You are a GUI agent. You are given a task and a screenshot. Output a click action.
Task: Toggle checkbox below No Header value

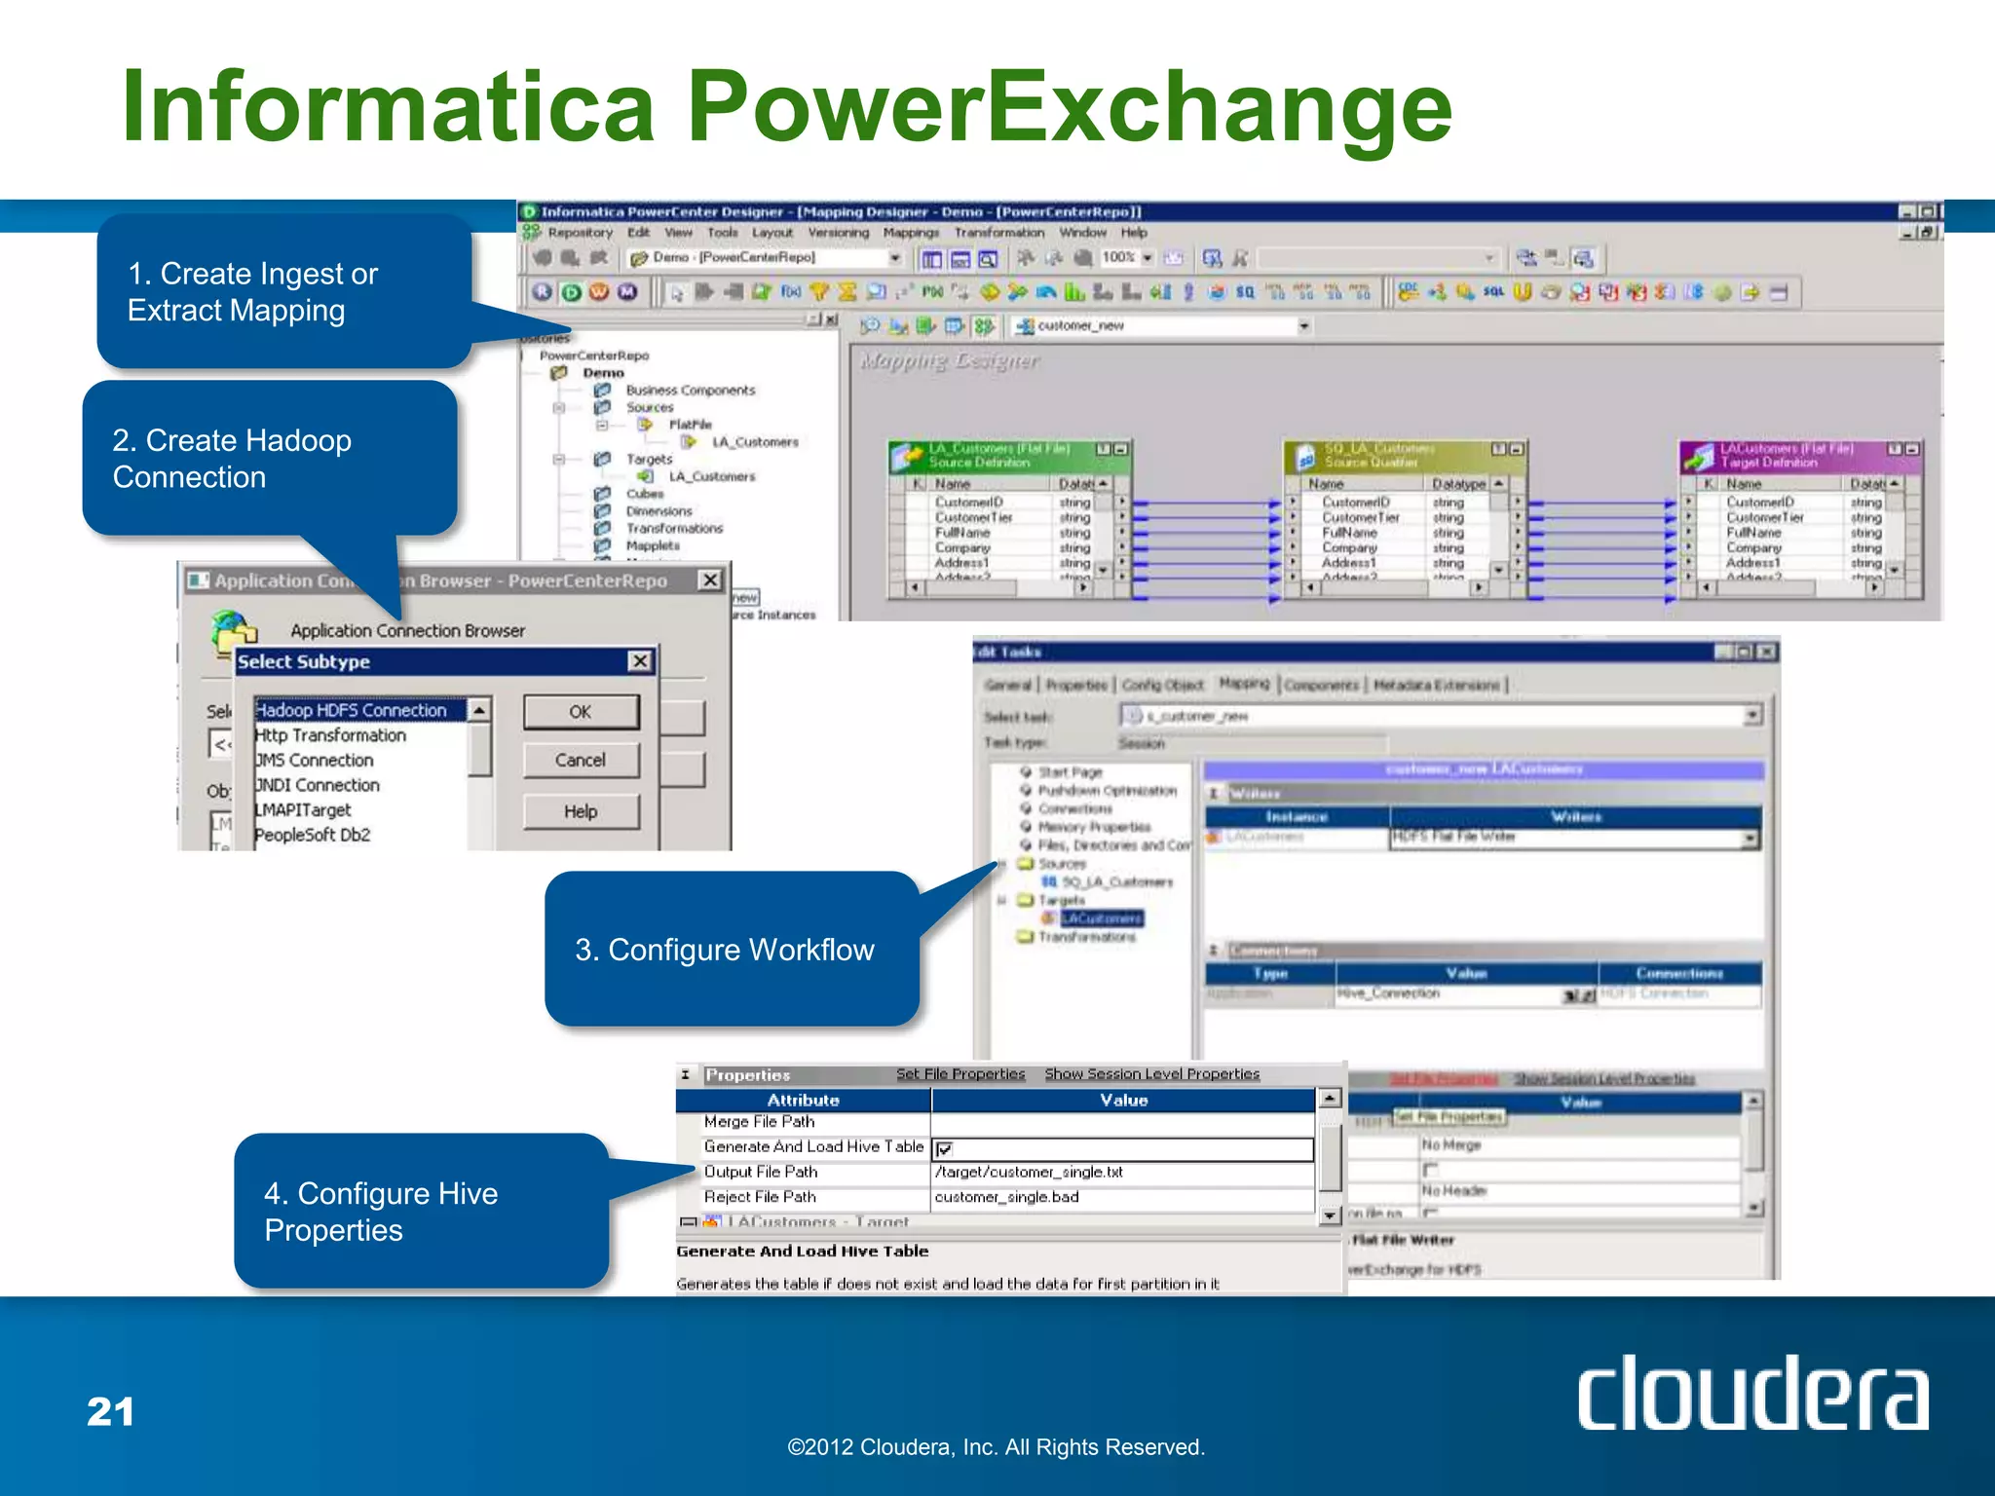point(1430,1213)
